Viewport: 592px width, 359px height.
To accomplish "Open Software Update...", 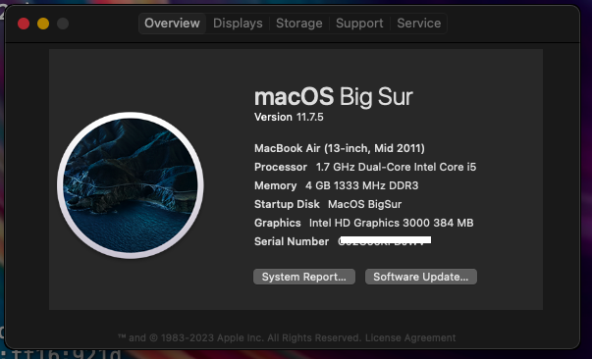I will pyautogui.click(x=421, y=277).
